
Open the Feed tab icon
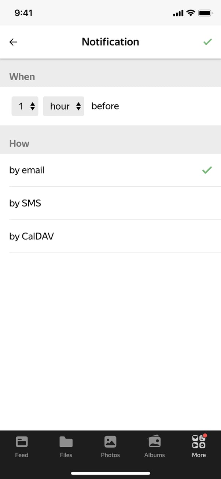(22, 442)
